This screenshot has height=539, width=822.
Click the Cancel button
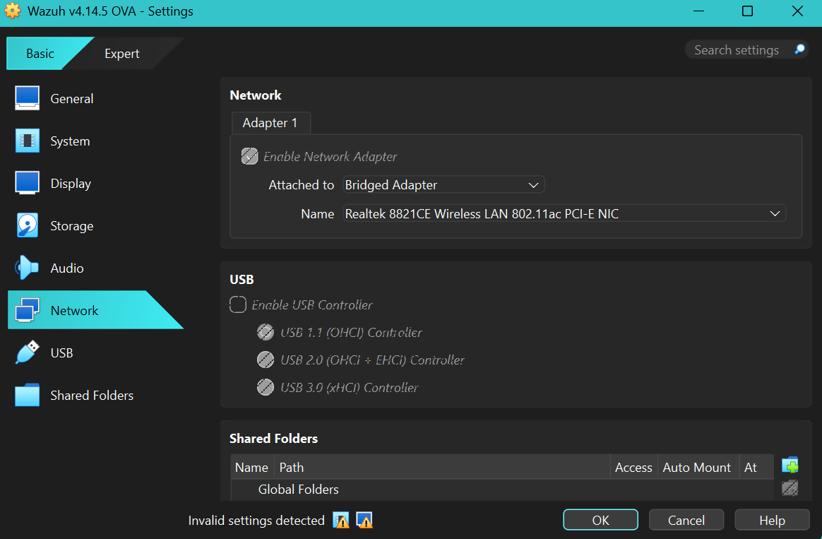pos(686,520)
